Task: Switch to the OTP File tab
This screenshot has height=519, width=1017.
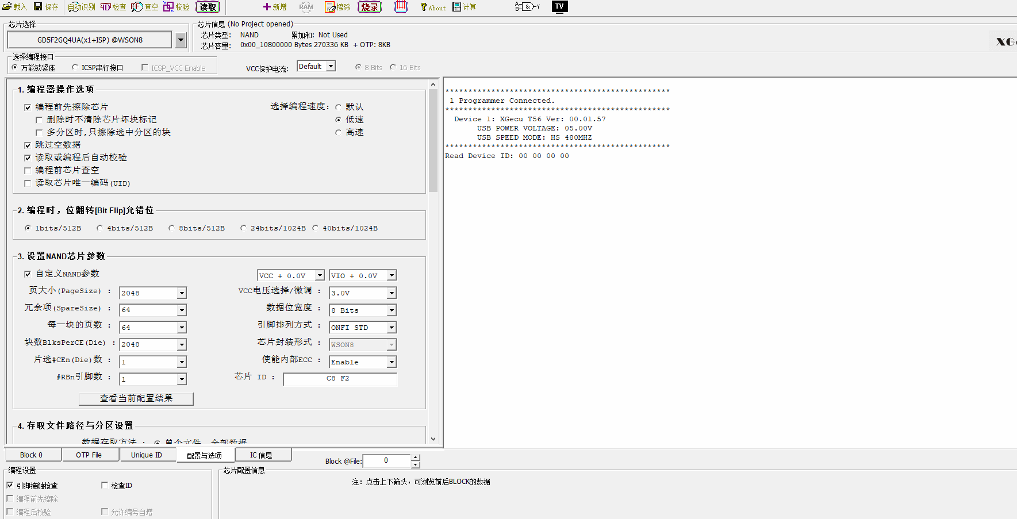Action: (x=89, y=455)
